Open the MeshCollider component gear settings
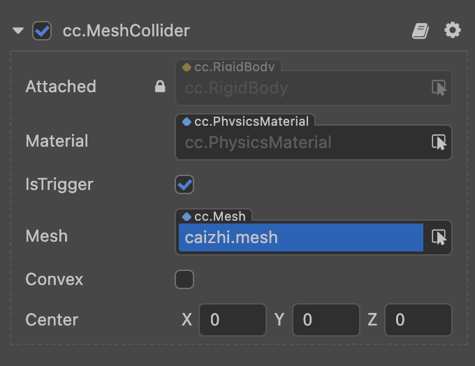Viewport: 475px width, 366px height. coord(453,31)
